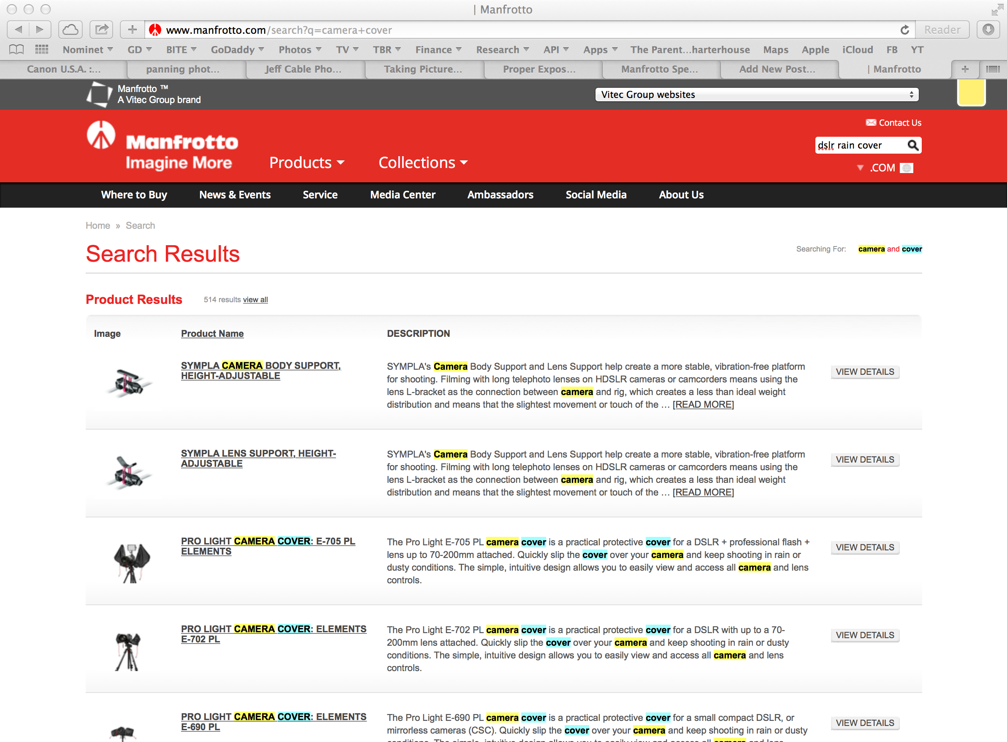The height and width of the screenshot is (742, 1007).
Task: Open the E-702 PL camera cover thumbnail
Action: click(x=128, y=651)
